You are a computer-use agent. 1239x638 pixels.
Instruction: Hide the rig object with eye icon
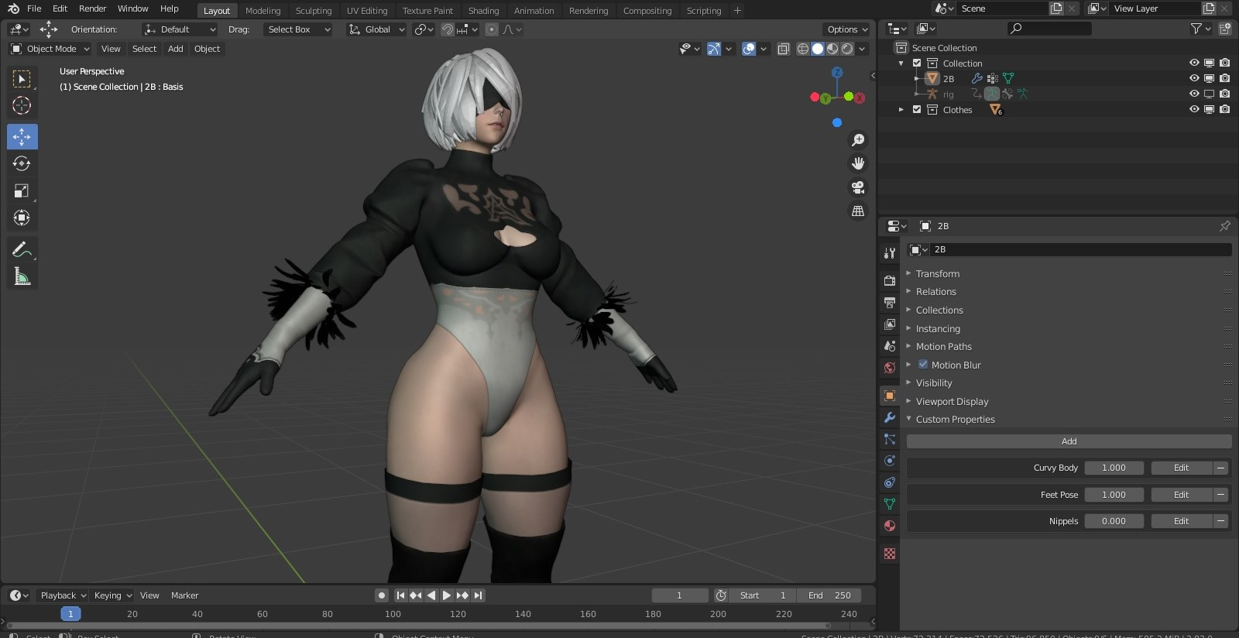click(x=1194, y=94)
